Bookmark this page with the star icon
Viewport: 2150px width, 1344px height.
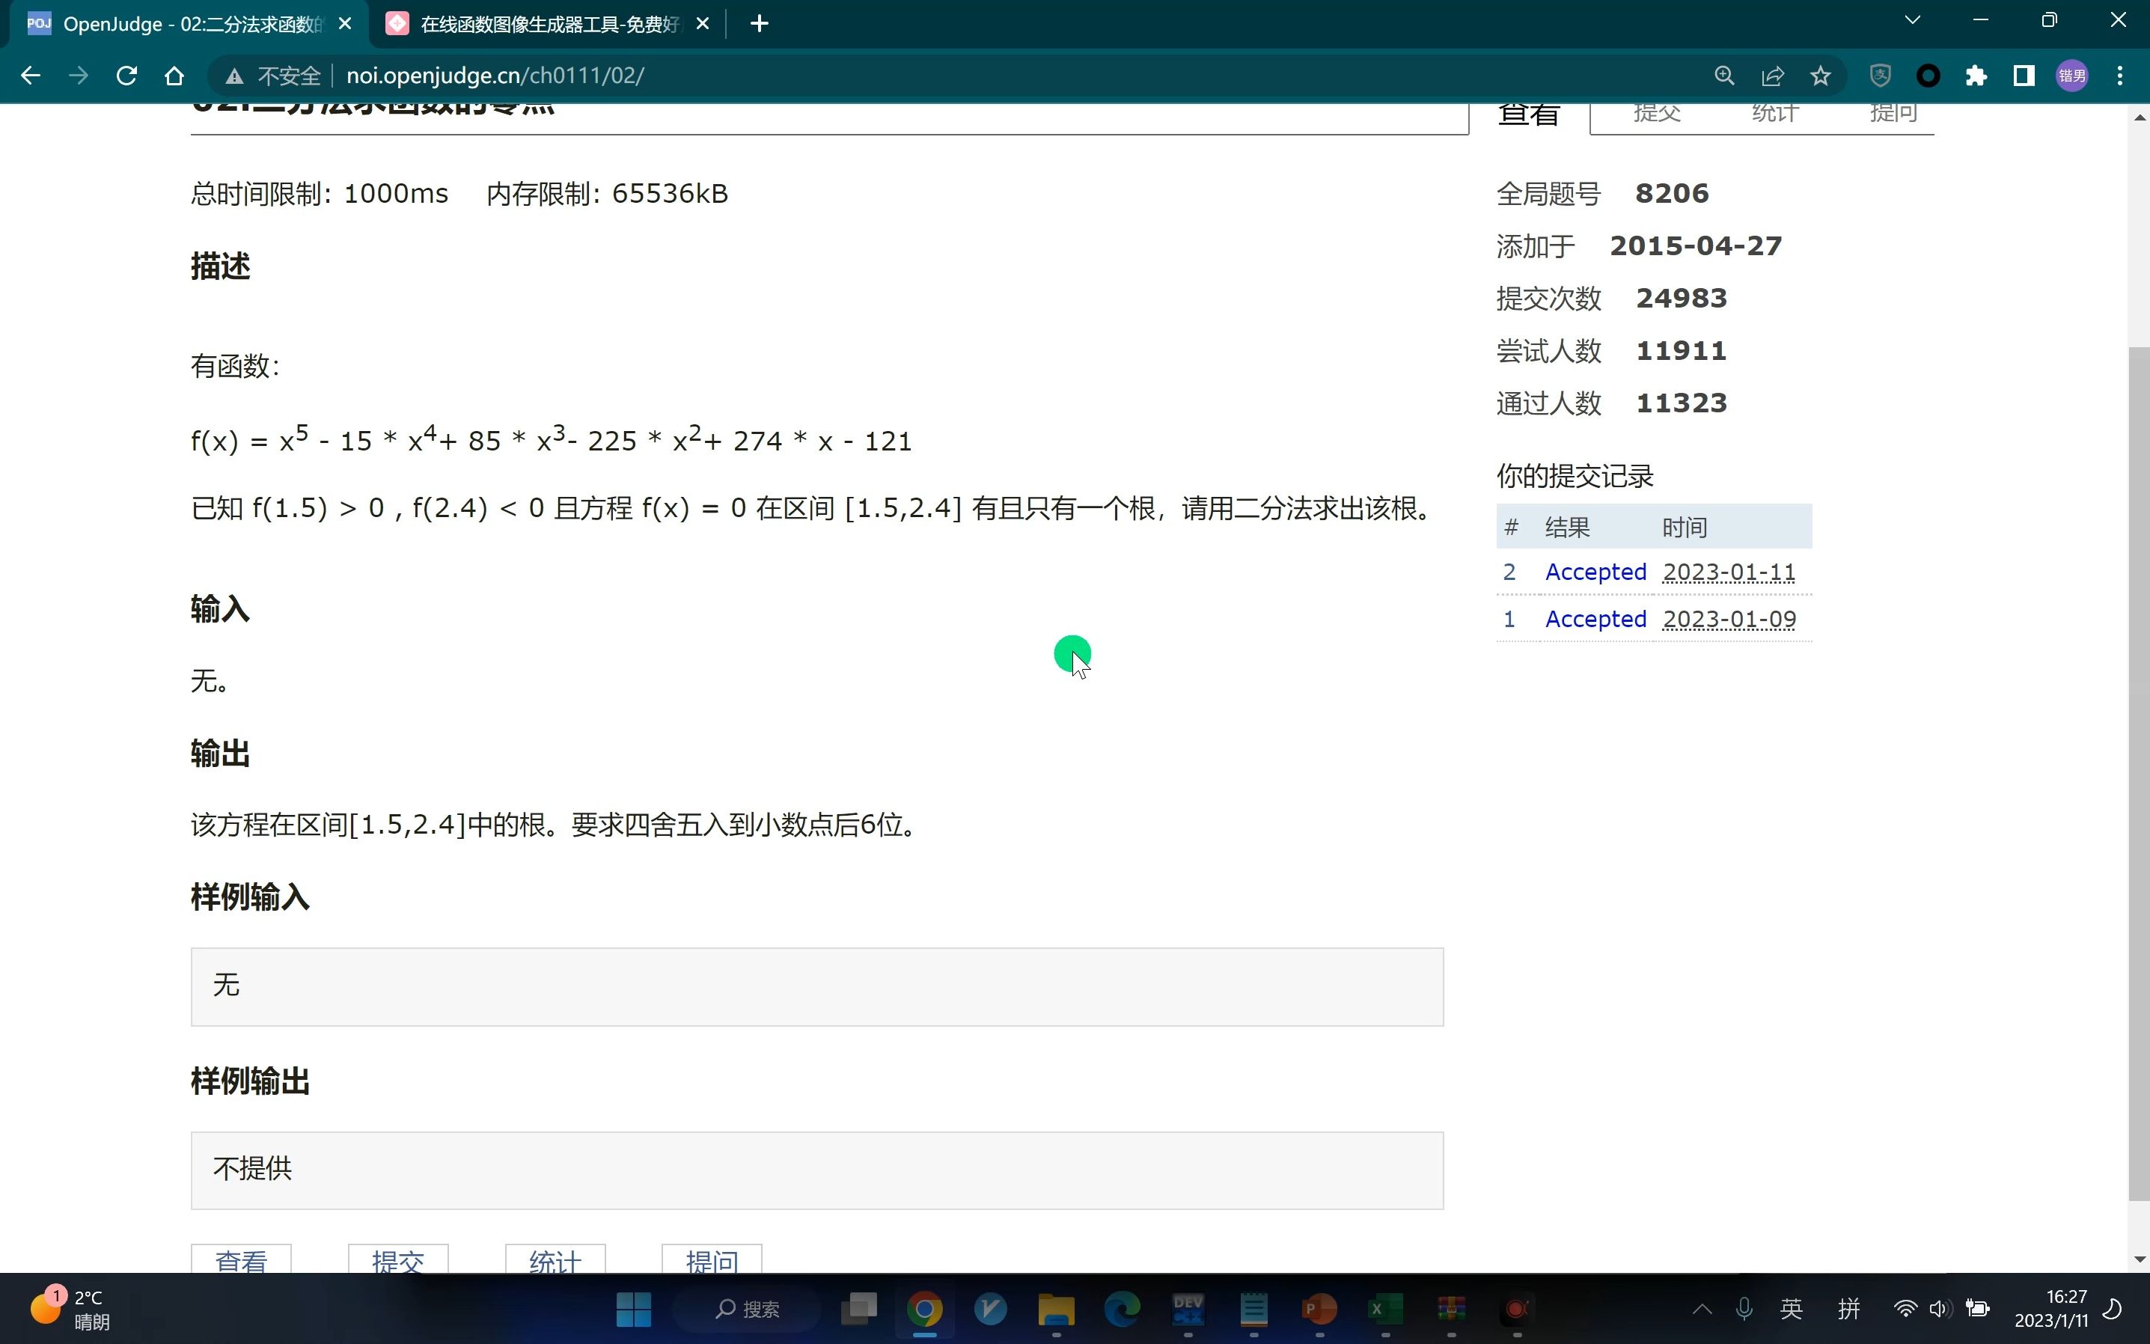(x=1820, y=76)
